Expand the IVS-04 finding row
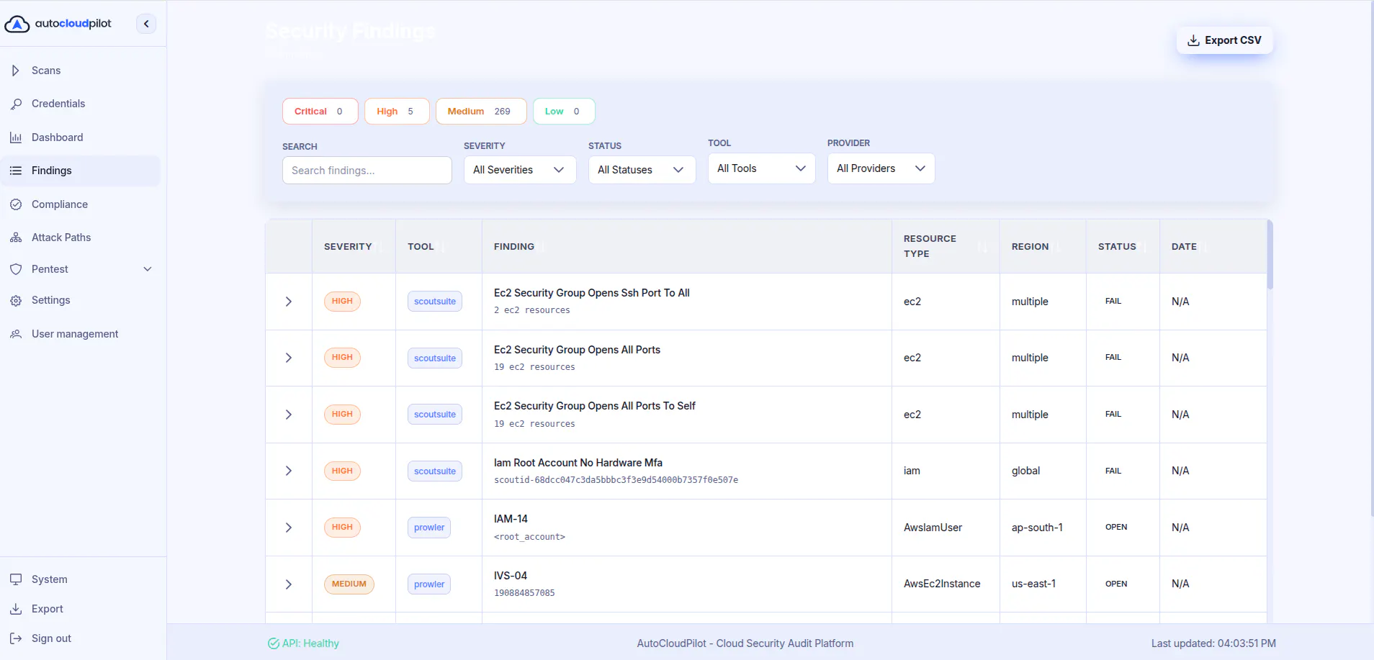Screen dimensions: 1374x660 pyautogui.click(x=289, y=584)
